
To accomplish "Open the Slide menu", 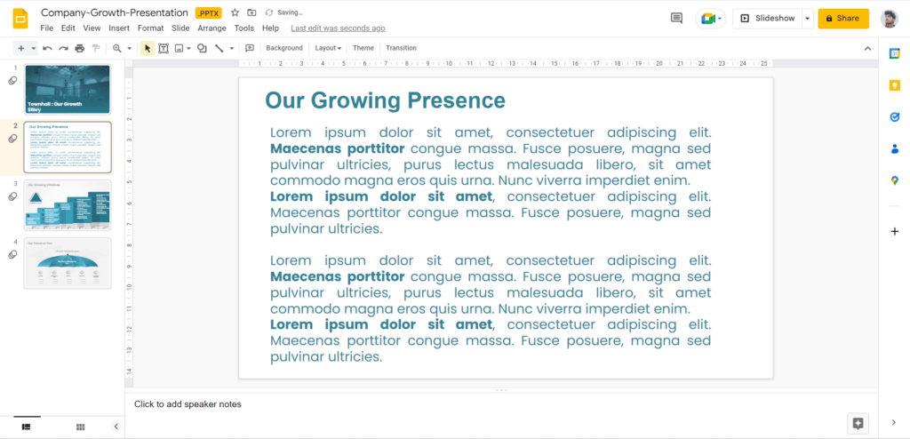I will point(180,28).
